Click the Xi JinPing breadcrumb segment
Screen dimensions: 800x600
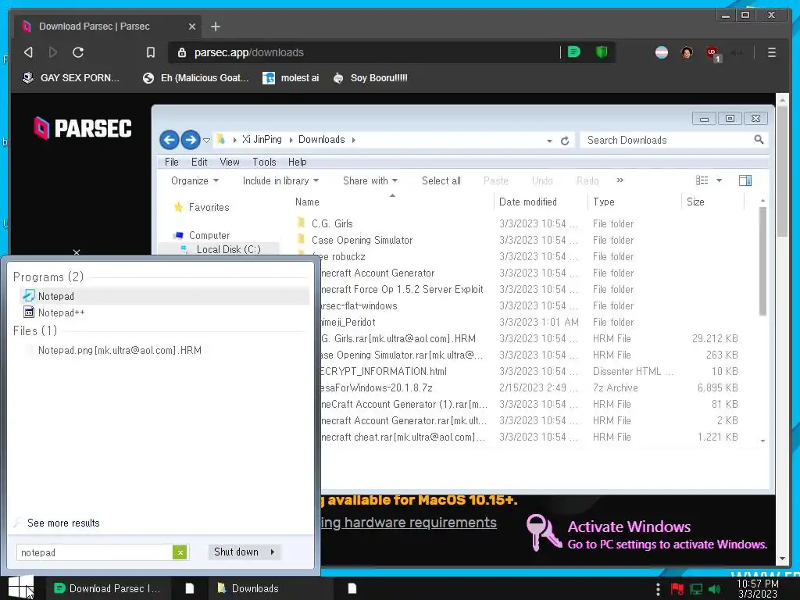tap(262, 140)
